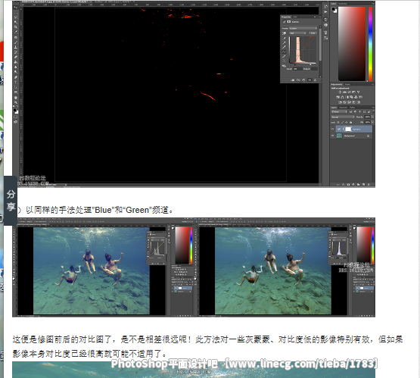Image resolution: width=420 pixels, height=378 pixels.
Task: Open the Kind filter dropdown in Layers
Action: (339, 111)
